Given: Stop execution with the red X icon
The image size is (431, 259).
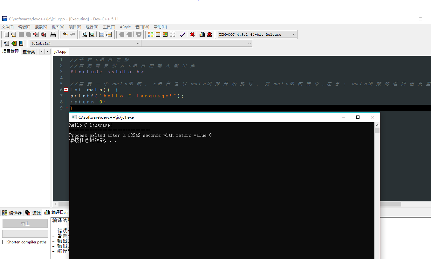Looking at the screenshot, I should (192, 34).
